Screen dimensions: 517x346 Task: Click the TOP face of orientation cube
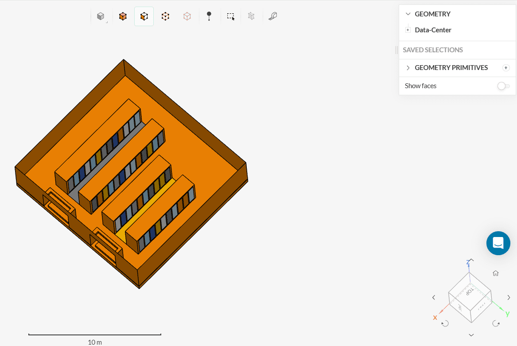pos(469,291)
